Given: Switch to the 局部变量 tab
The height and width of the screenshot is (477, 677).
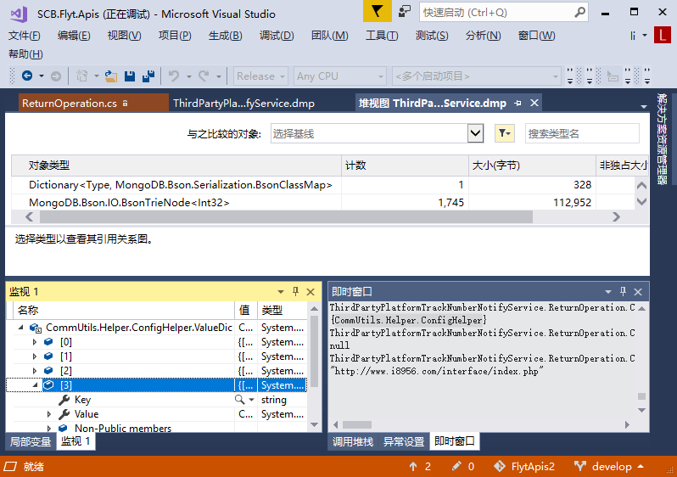Looking at the screenshot, I should 31,441.
